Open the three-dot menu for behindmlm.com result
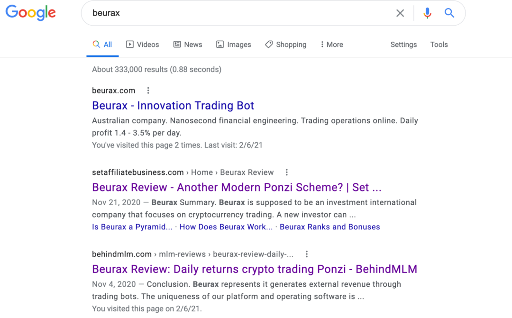 click(307, 254)
